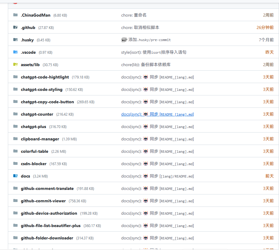Open the chatgpt-code-hightlight folder
The height and width of the screenshot is (250, 279).
coord(45,77)
